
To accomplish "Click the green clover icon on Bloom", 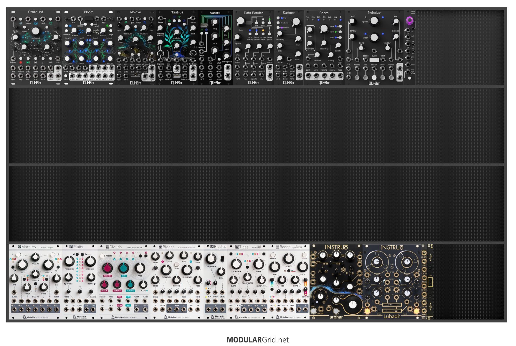I will tap(107, 26).
